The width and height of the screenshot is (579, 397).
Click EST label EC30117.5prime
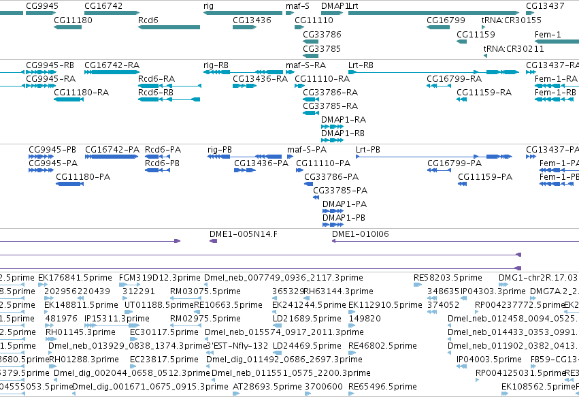(165, 332)
